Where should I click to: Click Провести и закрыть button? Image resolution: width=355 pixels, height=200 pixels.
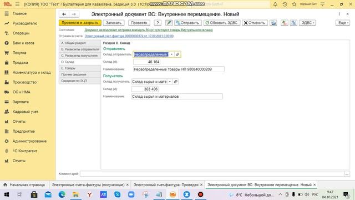[x=80, y=23]
